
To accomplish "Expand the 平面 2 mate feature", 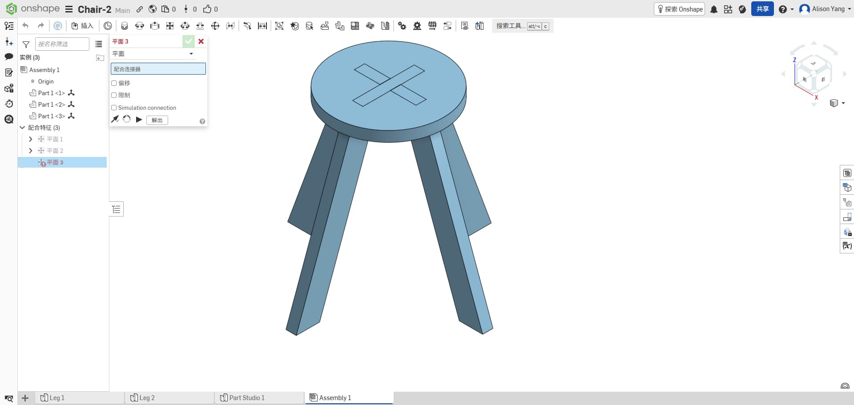I will click(x=30, y=151).
